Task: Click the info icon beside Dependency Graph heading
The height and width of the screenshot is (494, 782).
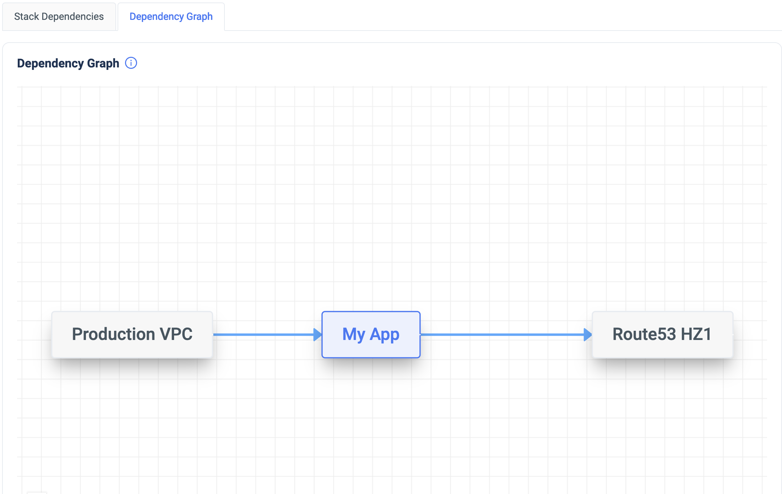Action: point(131,63)
